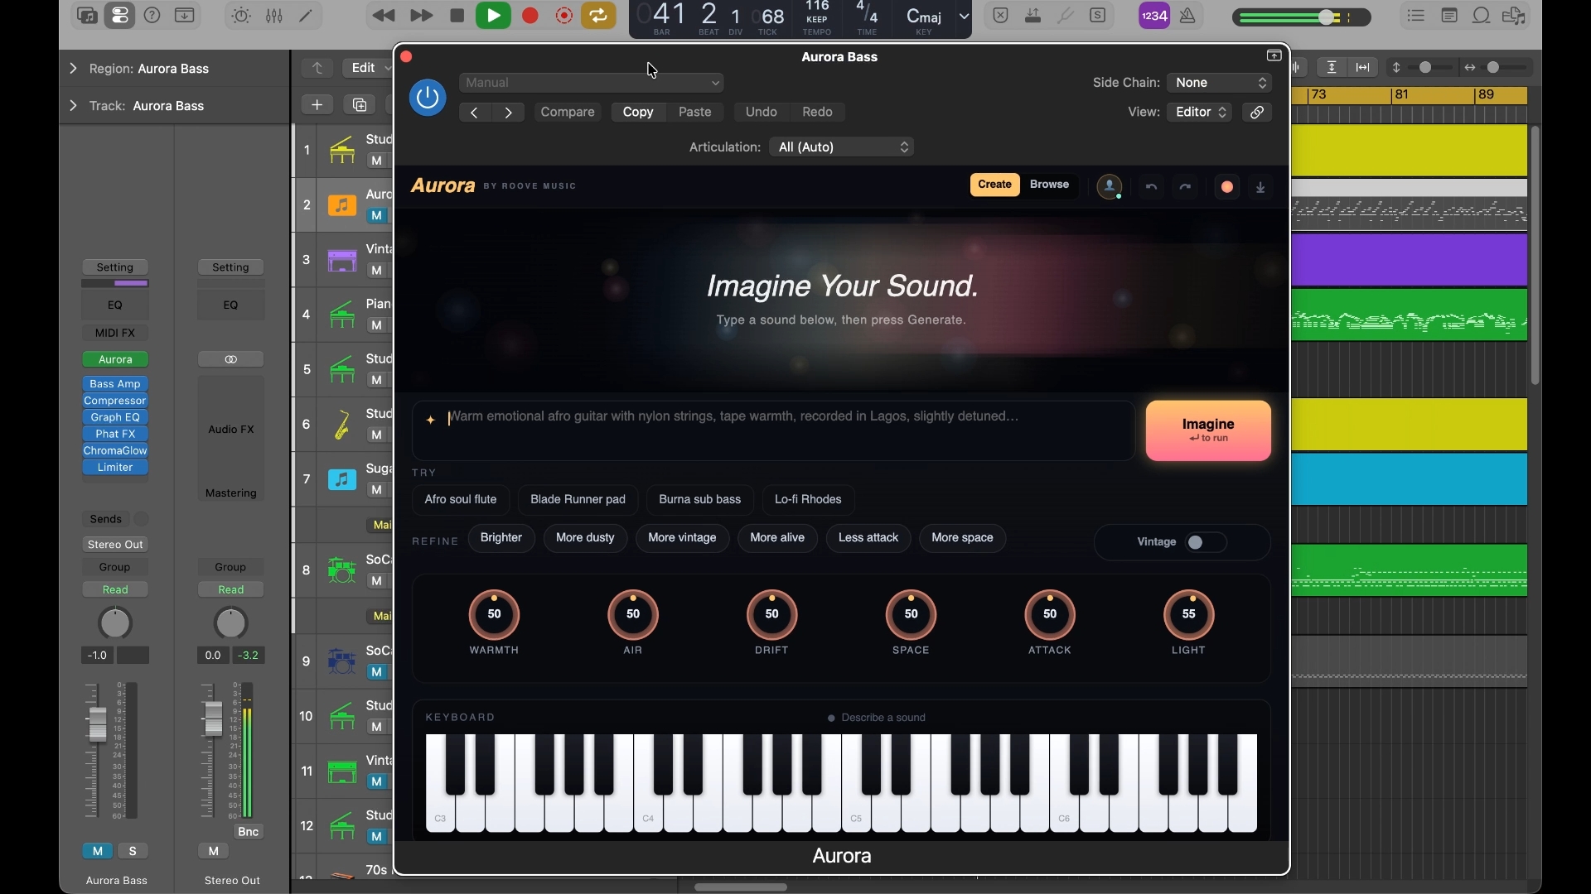Open the Library panel icon
This screenshot has width=1591, height=894.
[x=87, y=16]
